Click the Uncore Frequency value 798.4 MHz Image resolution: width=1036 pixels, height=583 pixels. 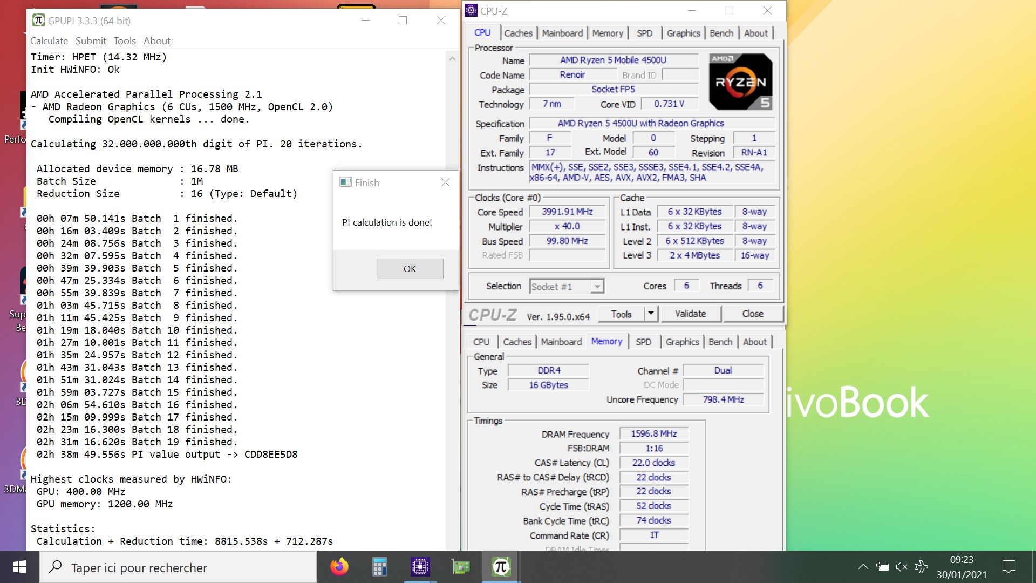coord(723,400)
